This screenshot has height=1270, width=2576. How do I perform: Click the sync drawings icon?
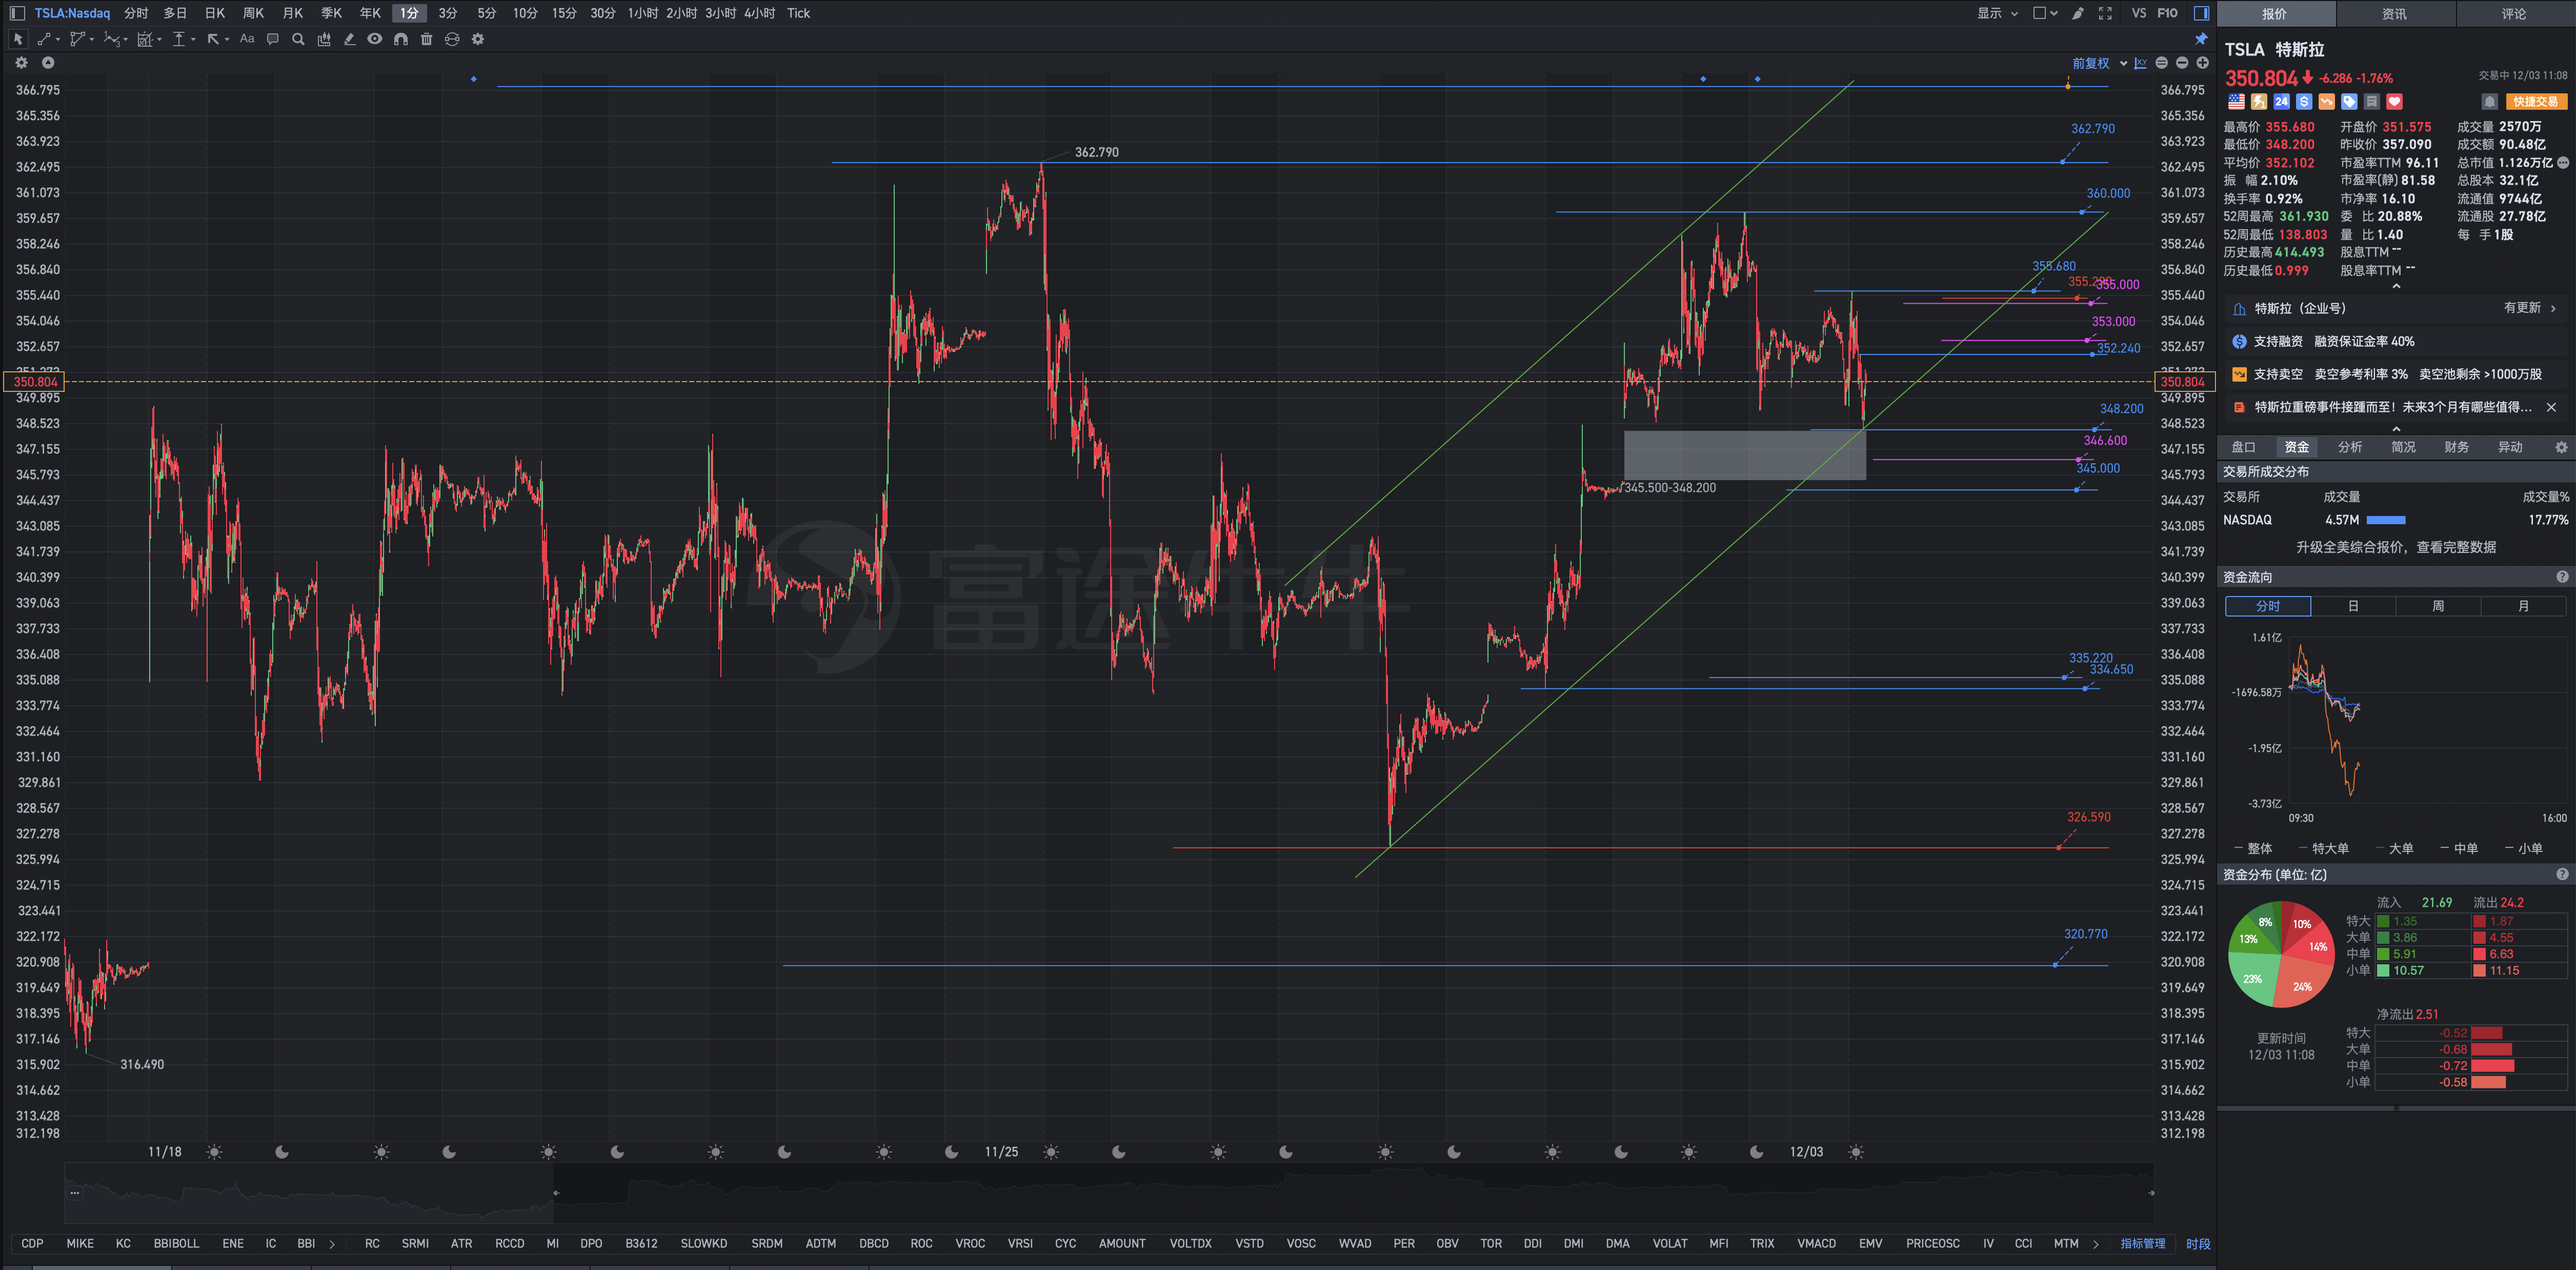coord(452,39)
